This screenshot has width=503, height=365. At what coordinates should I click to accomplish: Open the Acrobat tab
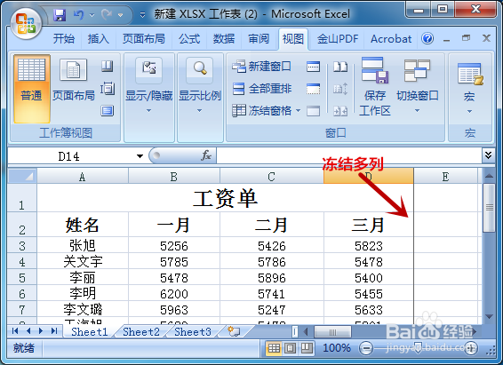pyautogui.click(x=391, y=39)
